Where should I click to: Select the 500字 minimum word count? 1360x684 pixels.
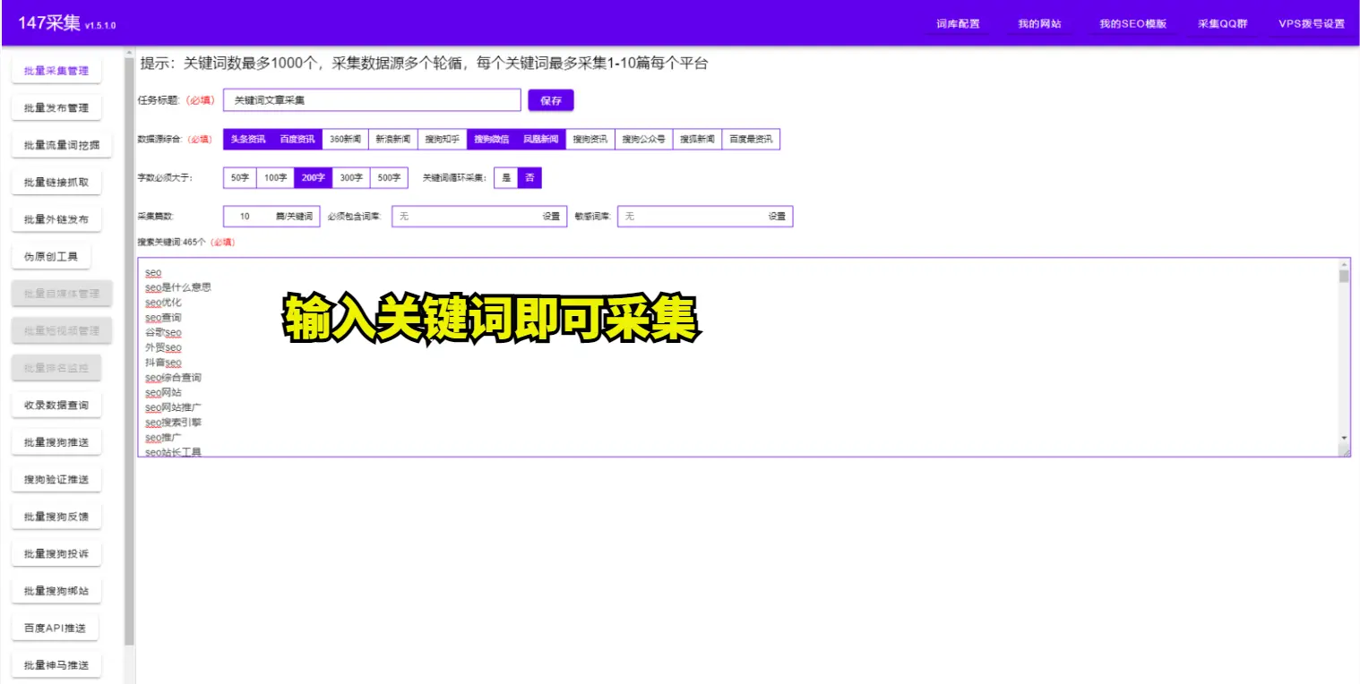[x=389, y=178]
